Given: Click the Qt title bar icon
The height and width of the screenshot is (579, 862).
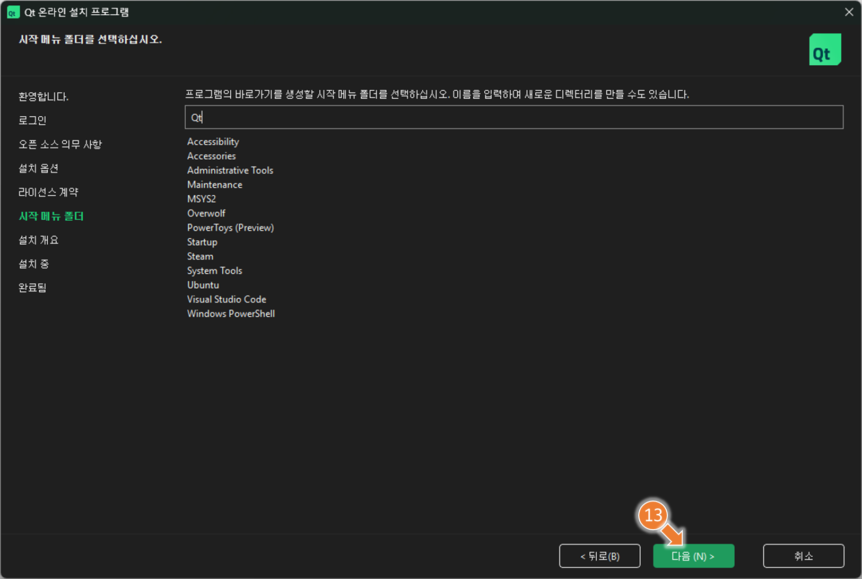Looking at the screenshot, I should [x=13, y=12].
